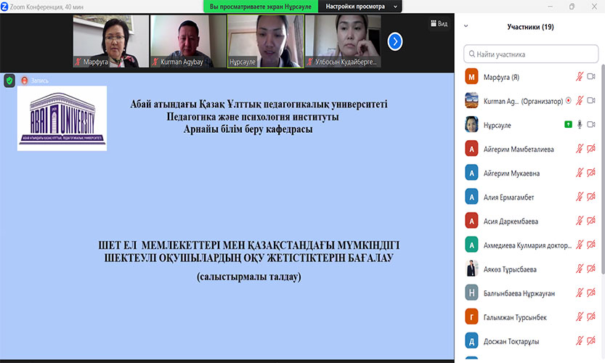This screenshot has width=605, height=363.
Task: Click Нұрсәуле's microphone icon in participants
Action: pos(580,125)
